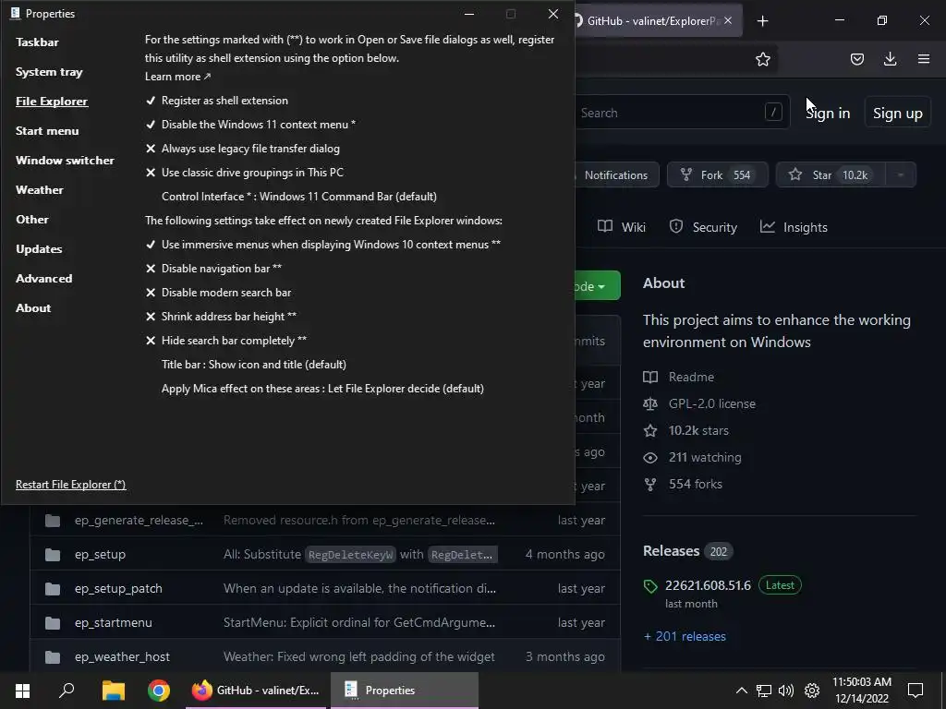Select File Explorer section in Properties
The image size is (946, 709).
pyautogui.click(x=52, y=102)
